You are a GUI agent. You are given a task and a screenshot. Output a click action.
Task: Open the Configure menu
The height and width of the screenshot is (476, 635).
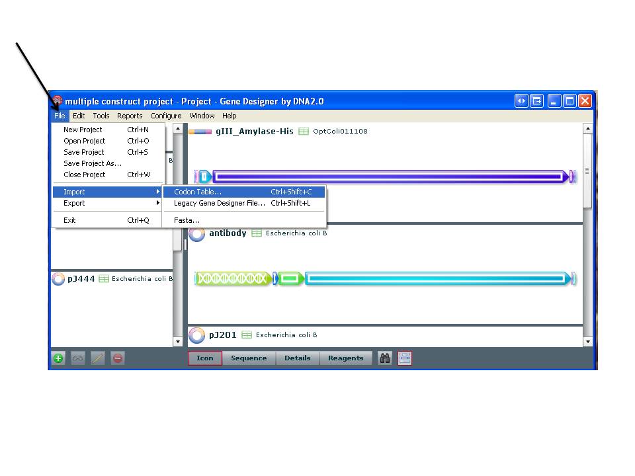pyautogui.click(x=165, y=116)
